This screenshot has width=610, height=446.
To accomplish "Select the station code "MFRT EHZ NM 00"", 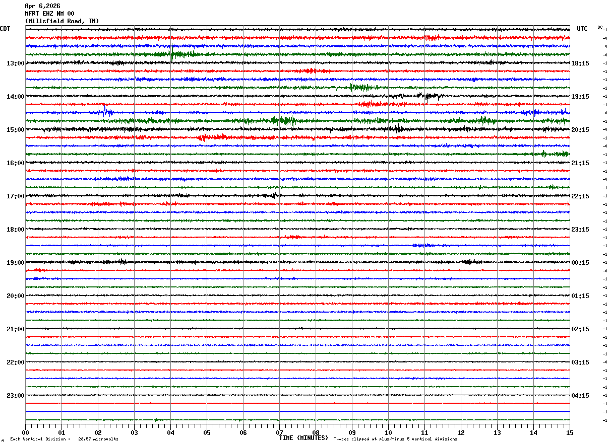I will [49, 14].
